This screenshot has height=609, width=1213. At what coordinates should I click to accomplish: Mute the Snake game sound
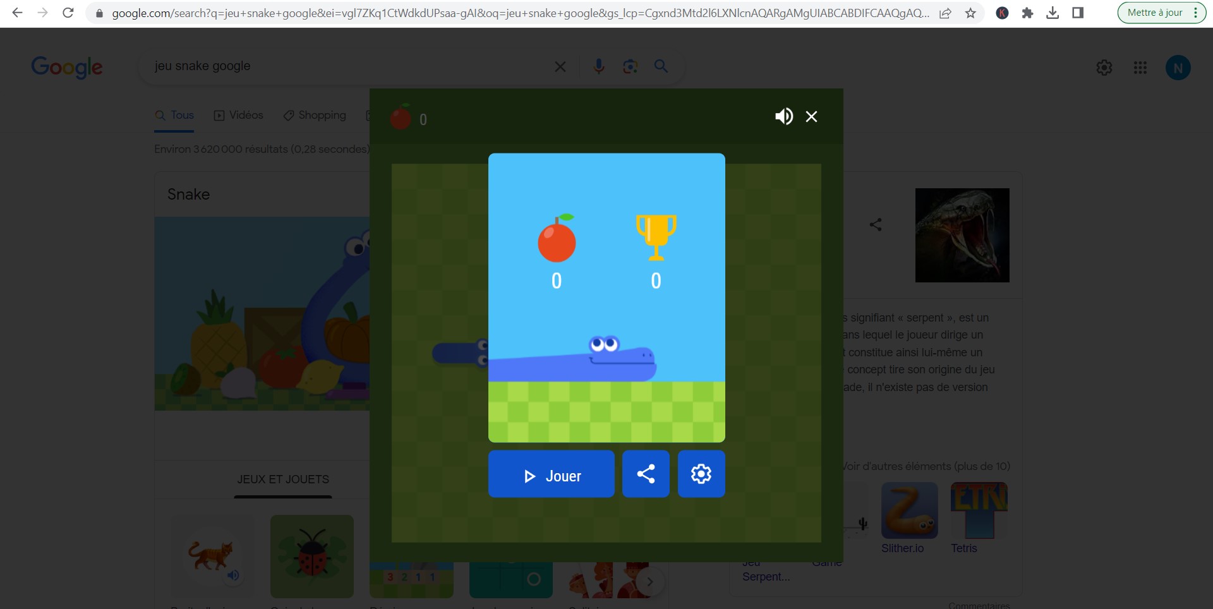click(783, 116)
